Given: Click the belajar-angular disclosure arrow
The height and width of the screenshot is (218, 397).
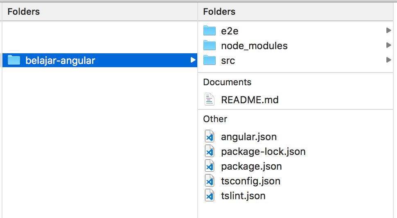Looking at the screenshot, I should [193, 60].
